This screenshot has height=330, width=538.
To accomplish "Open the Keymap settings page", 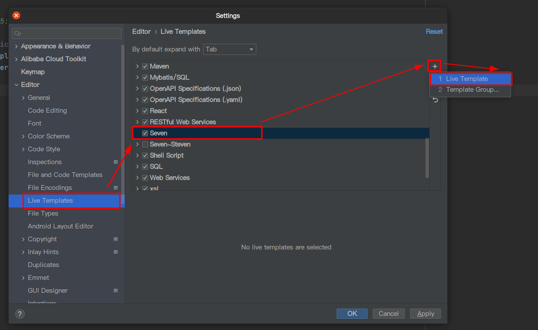I will [x=33, y=72].
